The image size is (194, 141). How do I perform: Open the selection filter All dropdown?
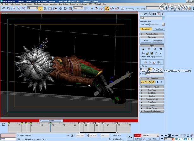32,8
